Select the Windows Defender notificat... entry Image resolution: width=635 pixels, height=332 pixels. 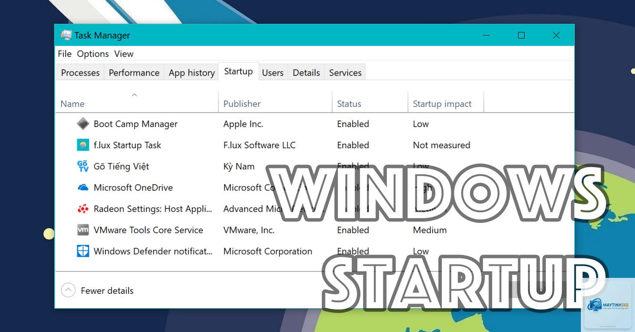click(153, 251)
